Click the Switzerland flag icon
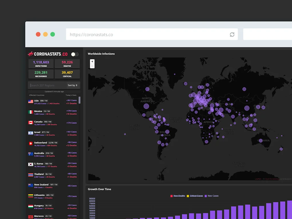 pos(31,144)
